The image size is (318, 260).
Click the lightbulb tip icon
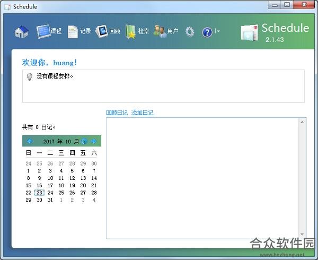pos(30,77)
